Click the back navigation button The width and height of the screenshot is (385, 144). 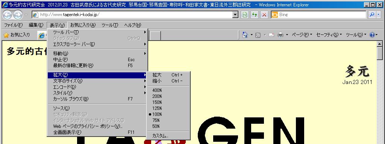point(8,15)
